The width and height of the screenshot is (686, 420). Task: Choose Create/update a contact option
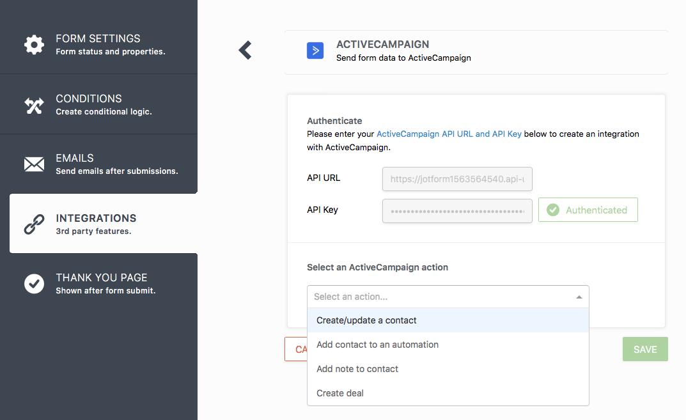[366, 320]
